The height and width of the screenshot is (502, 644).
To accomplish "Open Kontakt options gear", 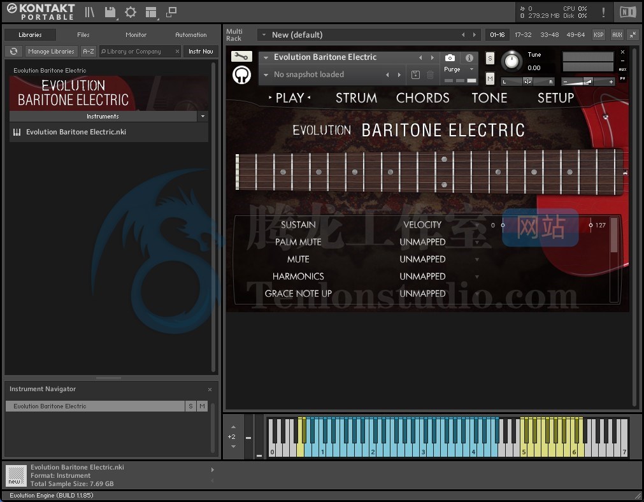I will 131,12.
